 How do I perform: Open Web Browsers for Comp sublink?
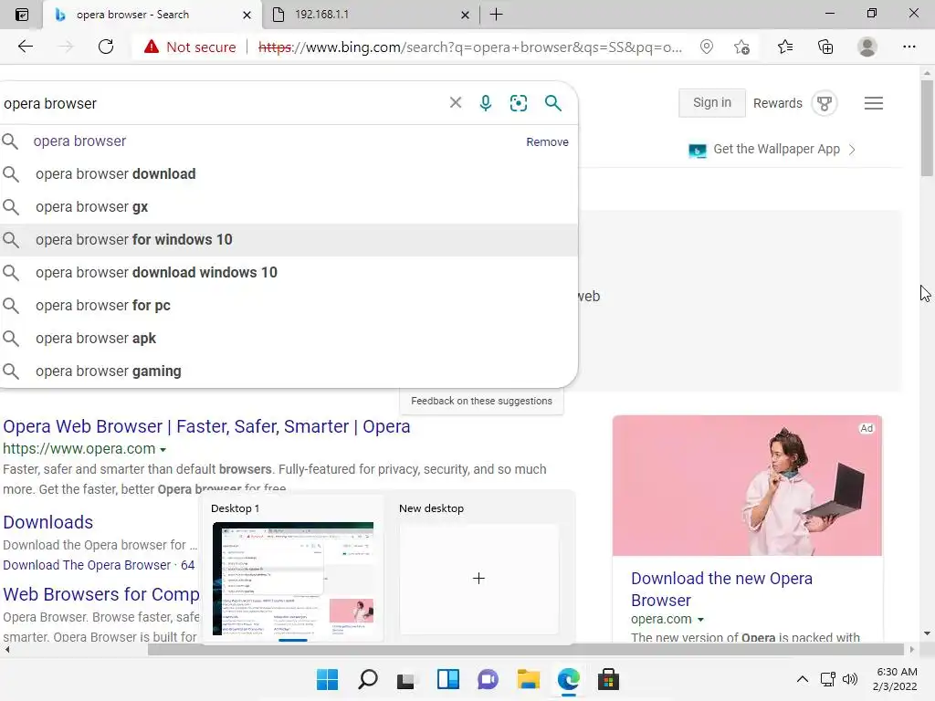100,594
